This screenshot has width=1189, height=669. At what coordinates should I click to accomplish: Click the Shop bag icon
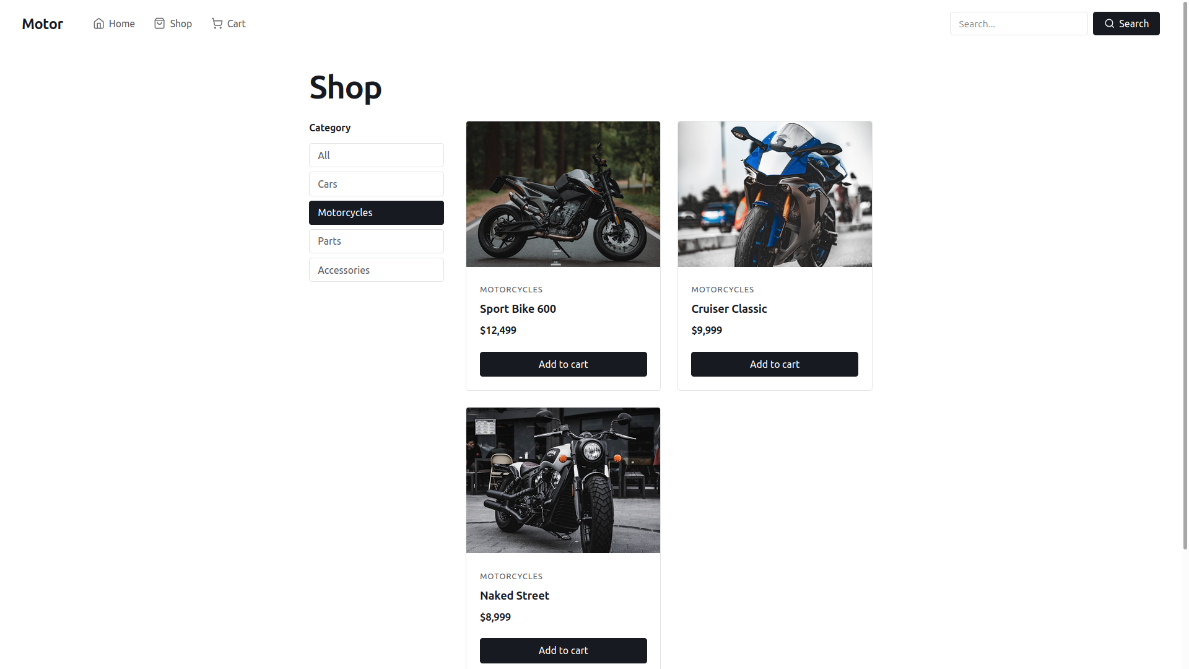(x=159, y=24)
